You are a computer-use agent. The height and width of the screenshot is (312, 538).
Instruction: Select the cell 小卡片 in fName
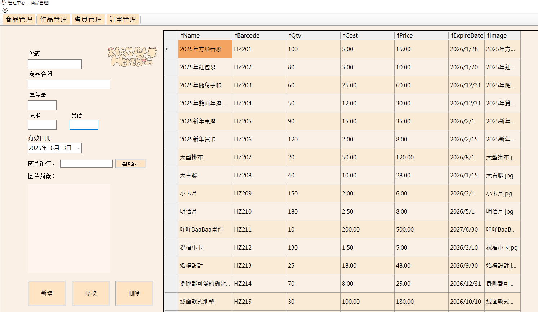coord(205,193)
